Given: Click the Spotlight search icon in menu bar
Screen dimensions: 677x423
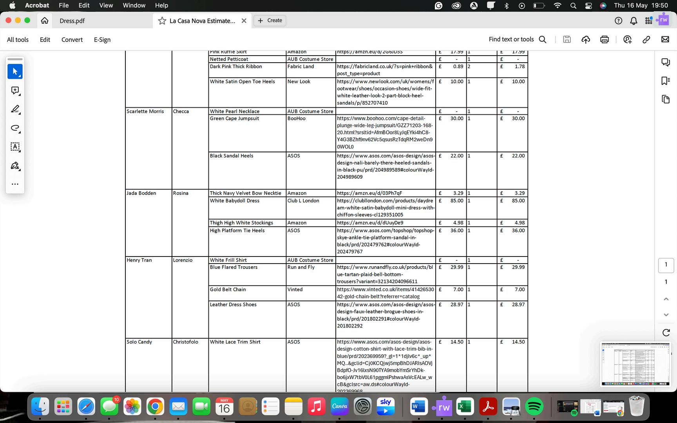Looking at the screenshot, I should pos(573,5).
